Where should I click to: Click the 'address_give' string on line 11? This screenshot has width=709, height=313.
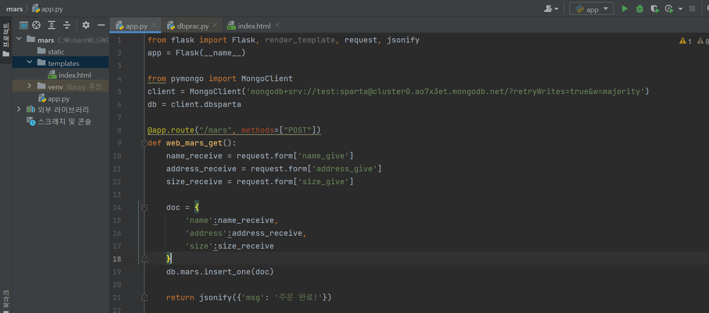[x=345, y=169]
